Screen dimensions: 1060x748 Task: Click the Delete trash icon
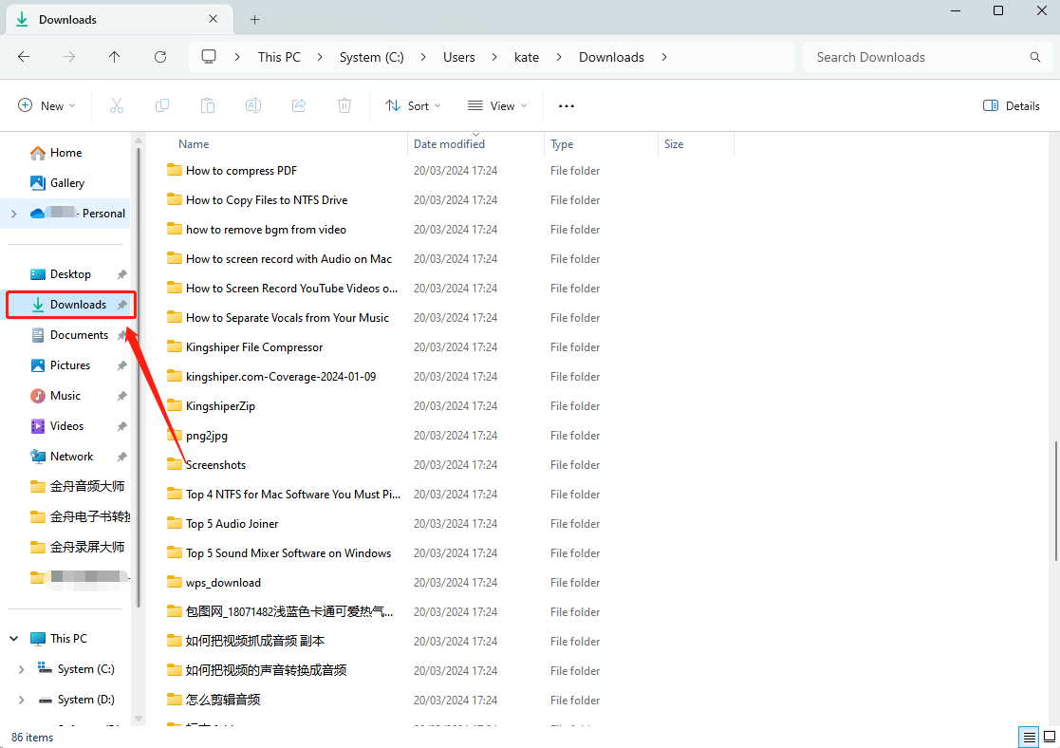point(344,105)
